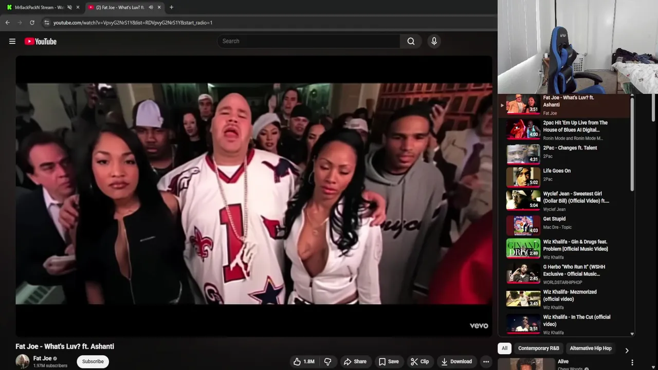Click playlist scroll down arrow
The image size is (658, 370).
click(x=632, y=334)
